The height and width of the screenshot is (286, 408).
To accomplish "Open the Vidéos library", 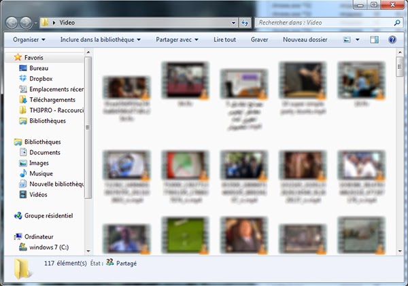I will click(x=38, y=194).
